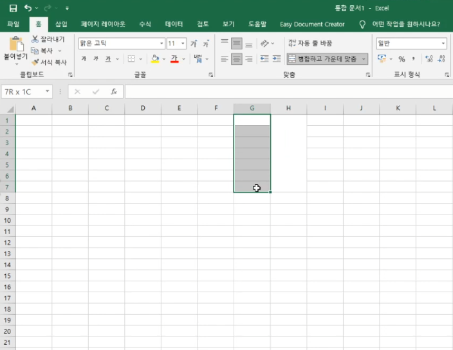Open the text orientation icon
The height and width of the screenshot is (350, 453).
(x=264, y=44)
